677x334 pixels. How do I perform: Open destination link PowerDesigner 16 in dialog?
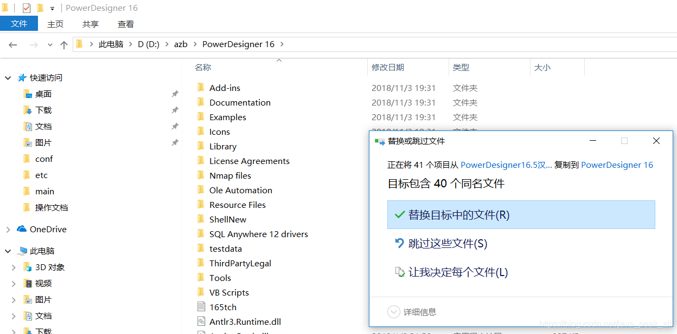pos(617,165)
